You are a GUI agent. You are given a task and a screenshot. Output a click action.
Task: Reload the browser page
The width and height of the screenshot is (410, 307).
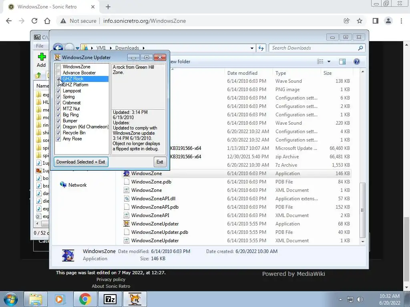[x=34, y=21]
